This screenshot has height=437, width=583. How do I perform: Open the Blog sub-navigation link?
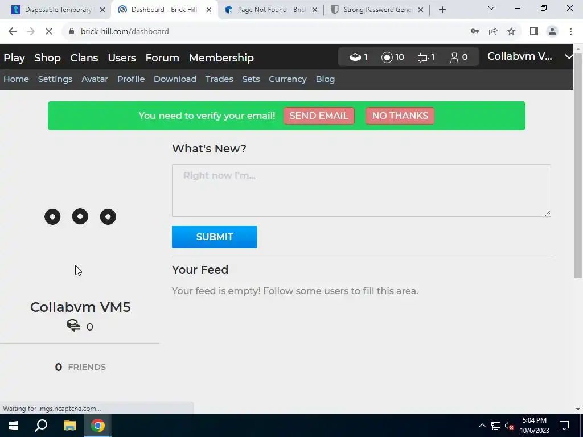click(325, 79)
